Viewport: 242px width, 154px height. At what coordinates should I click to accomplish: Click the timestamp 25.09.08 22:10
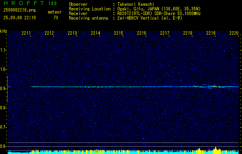pos(20,18)
